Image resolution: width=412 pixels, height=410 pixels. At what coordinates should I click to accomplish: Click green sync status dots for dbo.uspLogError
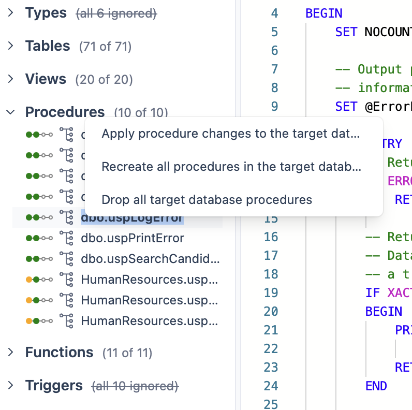pos(39,217)
